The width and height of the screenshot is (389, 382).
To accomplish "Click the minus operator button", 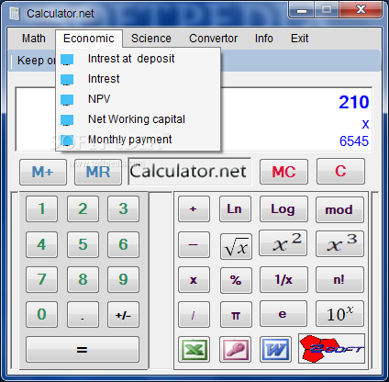I will 194,244.
